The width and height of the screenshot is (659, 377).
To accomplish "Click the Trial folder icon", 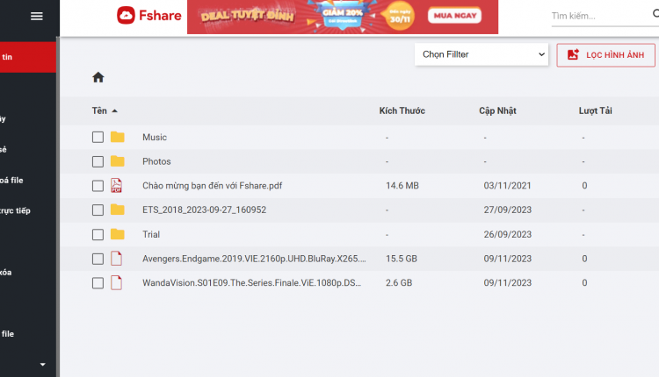I will tap(117, 234).
